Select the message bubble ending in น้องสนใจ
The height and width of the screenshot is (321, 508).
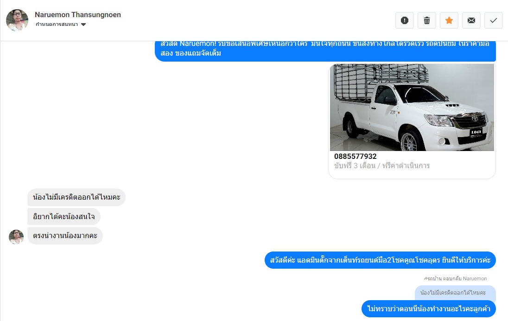[64, 216]
